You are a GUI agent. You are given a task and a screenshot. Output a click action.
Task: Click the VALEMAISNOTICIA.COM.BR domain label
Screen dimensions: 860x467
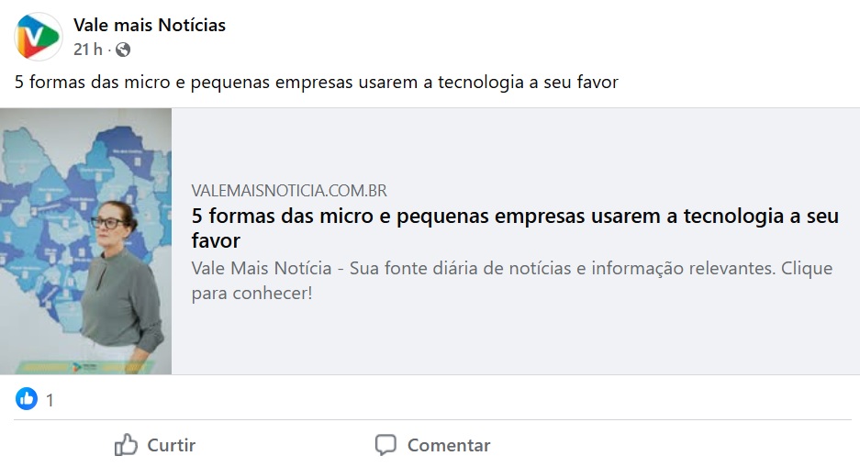[x=289, y=191]
